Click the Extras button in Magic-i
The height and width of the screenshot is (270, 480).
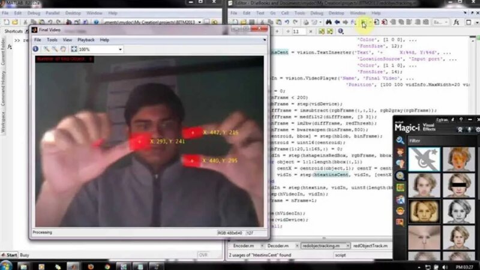point(442,120)
